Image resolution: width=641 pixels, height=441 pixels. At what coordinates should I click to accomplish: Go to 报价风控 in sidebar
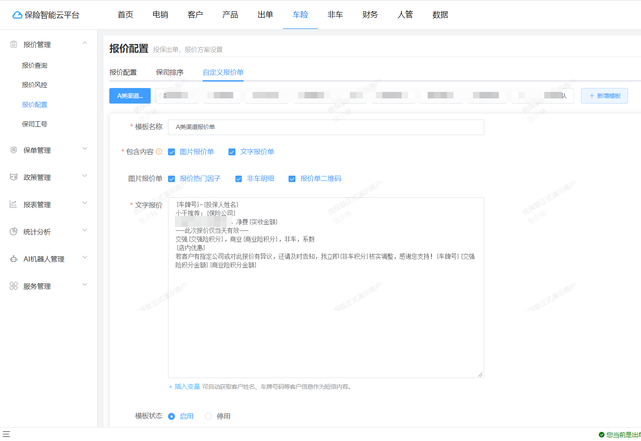coord(35,85)
